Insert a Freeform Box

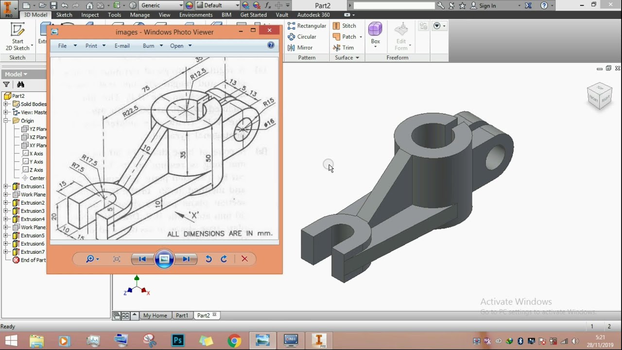pyautogui.click(x=375, y=34)
